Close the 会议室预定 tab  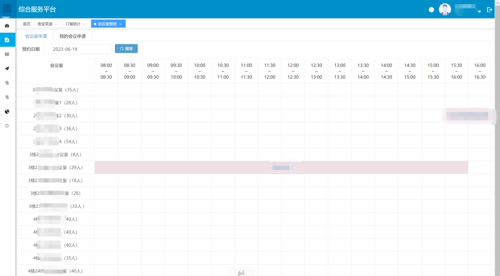[x=120, y=24]
